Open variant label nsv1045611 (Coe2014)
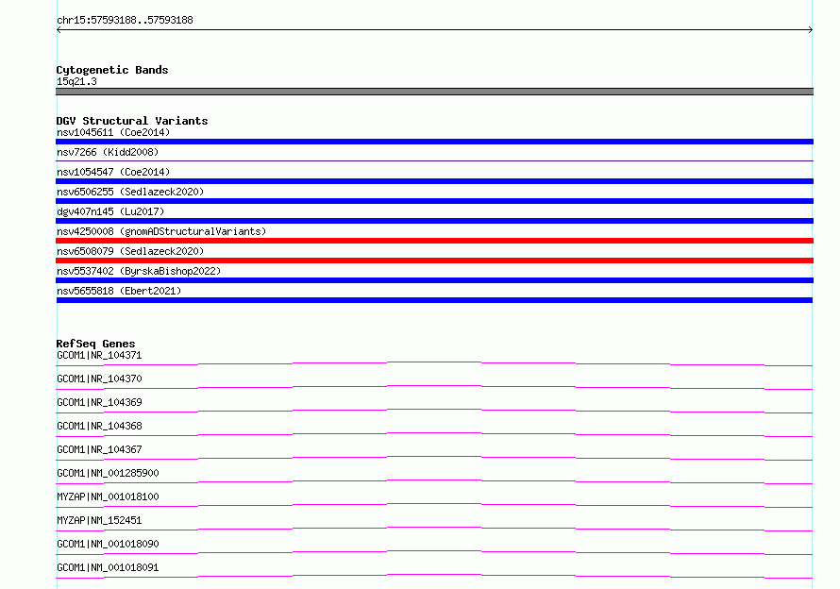 coord(113,132)
